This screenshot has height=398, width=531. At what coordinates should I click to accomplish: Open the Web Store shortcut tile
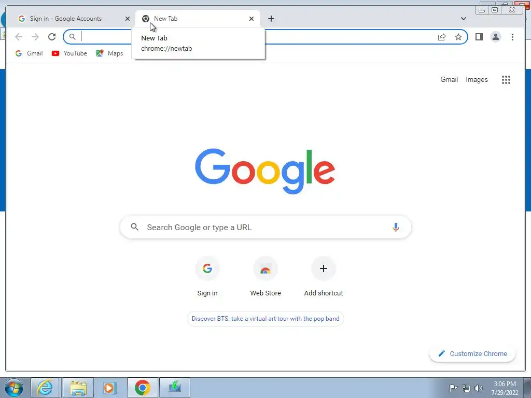pos(265,277)
